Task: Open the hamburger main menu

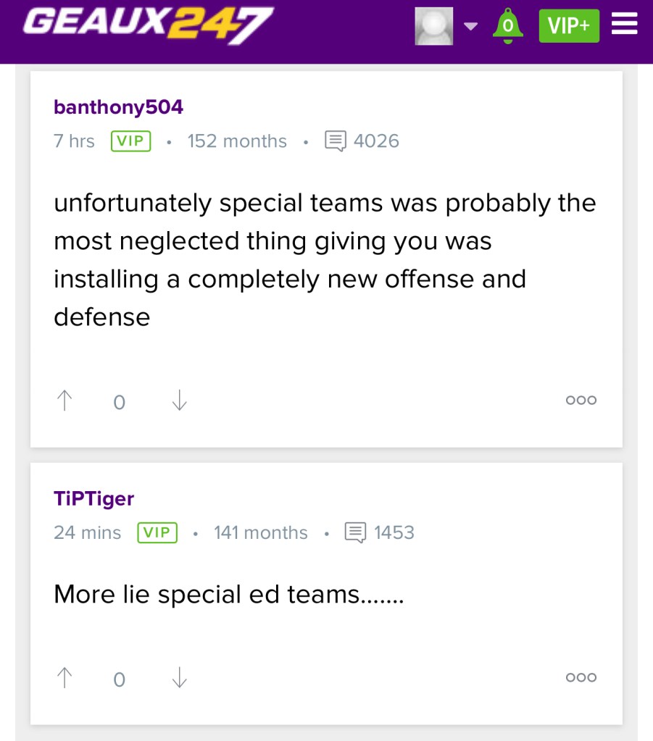Action: (x=624, y=26)
